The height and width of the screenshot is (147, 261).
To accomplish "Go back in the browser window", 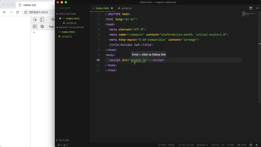I will click(4, 12).
